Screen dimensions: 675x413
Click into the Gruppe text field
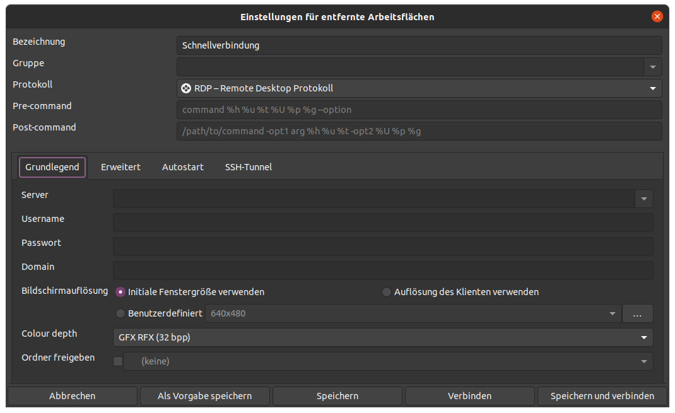pyautogui.click(x=410, y=67)
